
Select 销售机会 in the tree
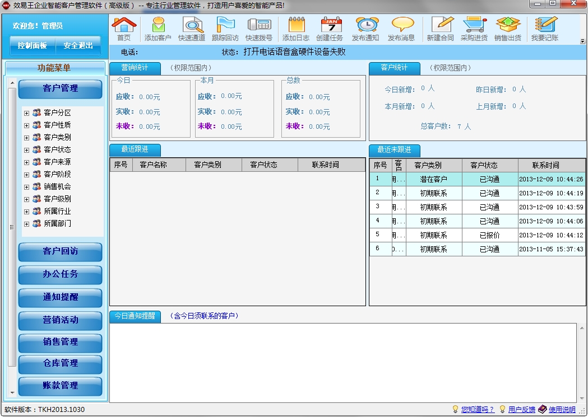(x=57, y=187)
